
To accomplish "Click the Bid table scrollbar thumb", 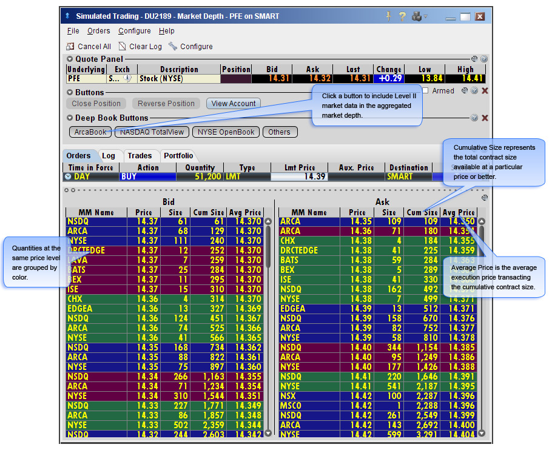I will coord(268,247).
